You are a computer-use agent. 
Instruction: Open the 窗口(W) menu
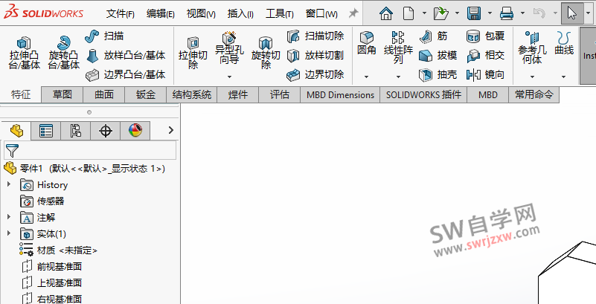[x=321, y=14]
